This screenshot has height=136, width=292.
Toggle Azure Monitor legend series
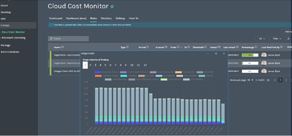[185, 72]
